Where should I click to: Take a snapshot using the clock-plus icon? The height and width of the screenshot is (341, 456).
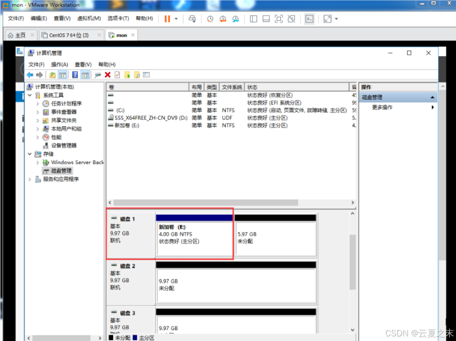210,19
